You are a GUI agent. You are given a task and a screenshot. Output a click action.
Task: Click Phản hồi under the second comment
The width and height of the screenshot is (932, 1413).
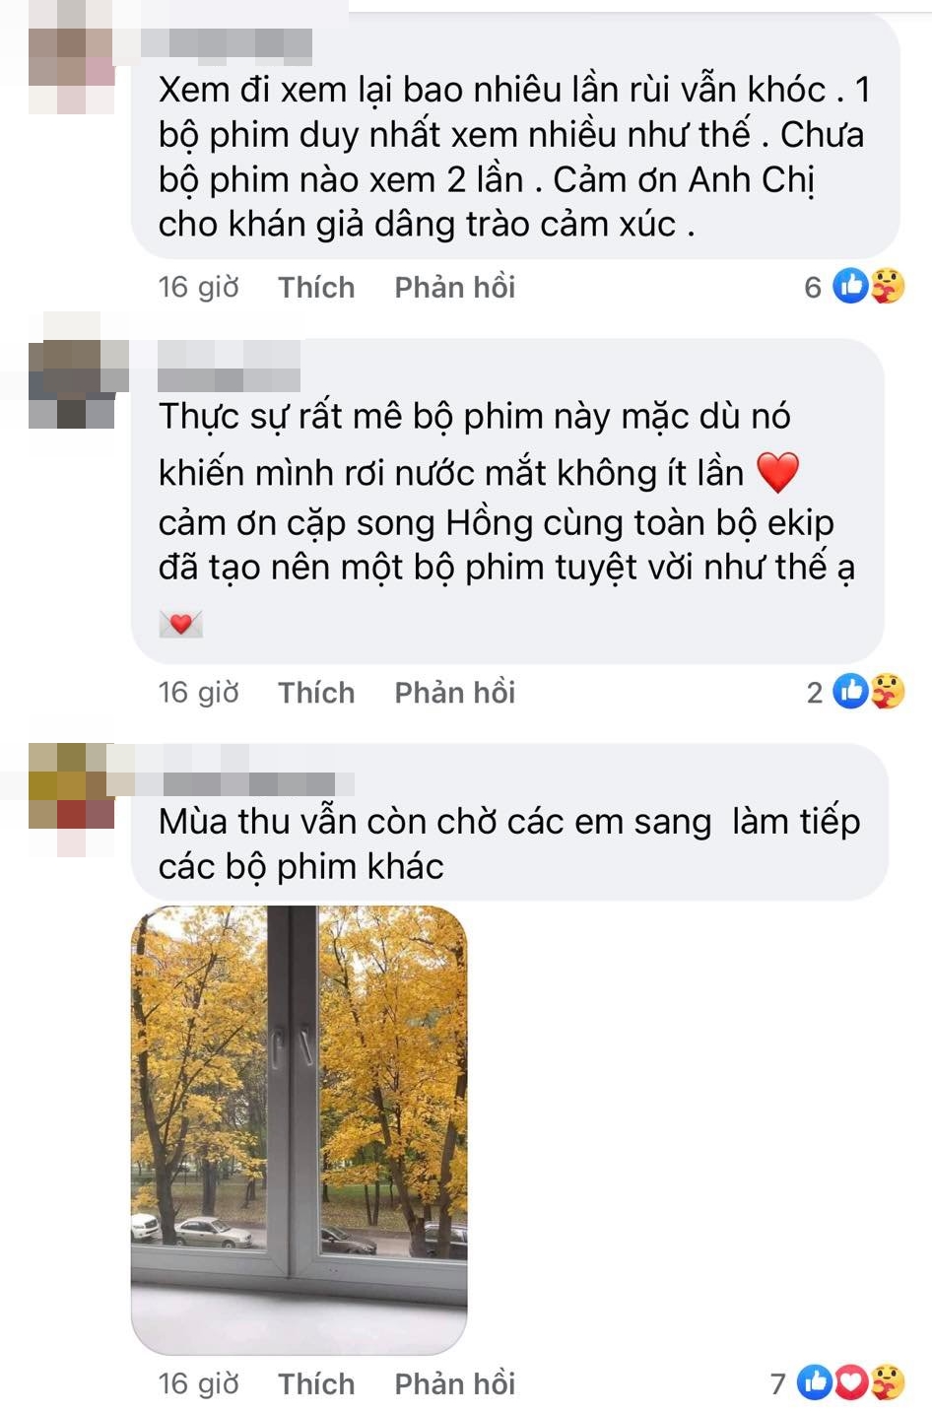pyautogui.click(x=454, y=693)
